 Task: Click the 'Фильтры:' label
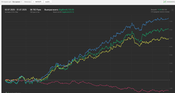click(28, 2)
